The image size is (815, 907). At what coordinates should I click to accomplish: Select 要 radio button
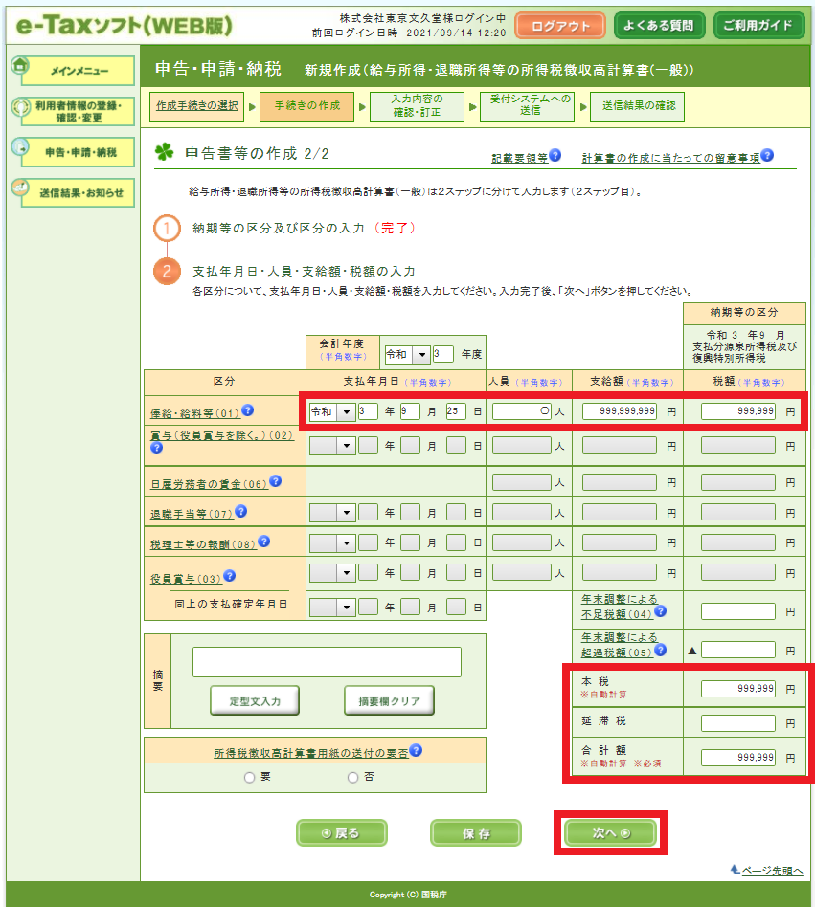pyautogui.click(x=250, y=778)
